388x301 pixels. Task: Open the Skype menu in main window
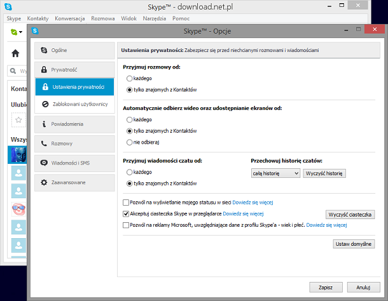[x=14, y=18]
